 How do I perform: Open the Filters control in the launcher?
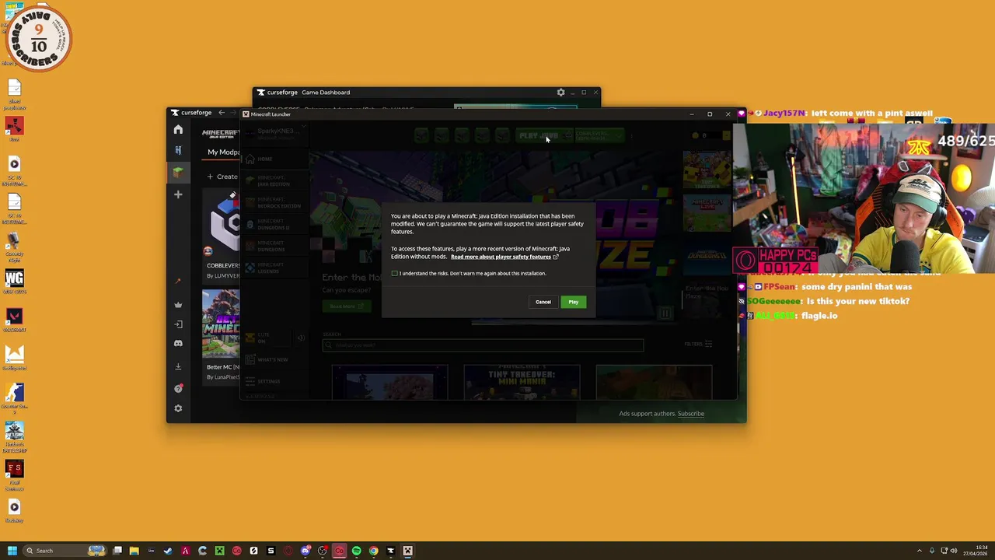click(x=698, y=344)
